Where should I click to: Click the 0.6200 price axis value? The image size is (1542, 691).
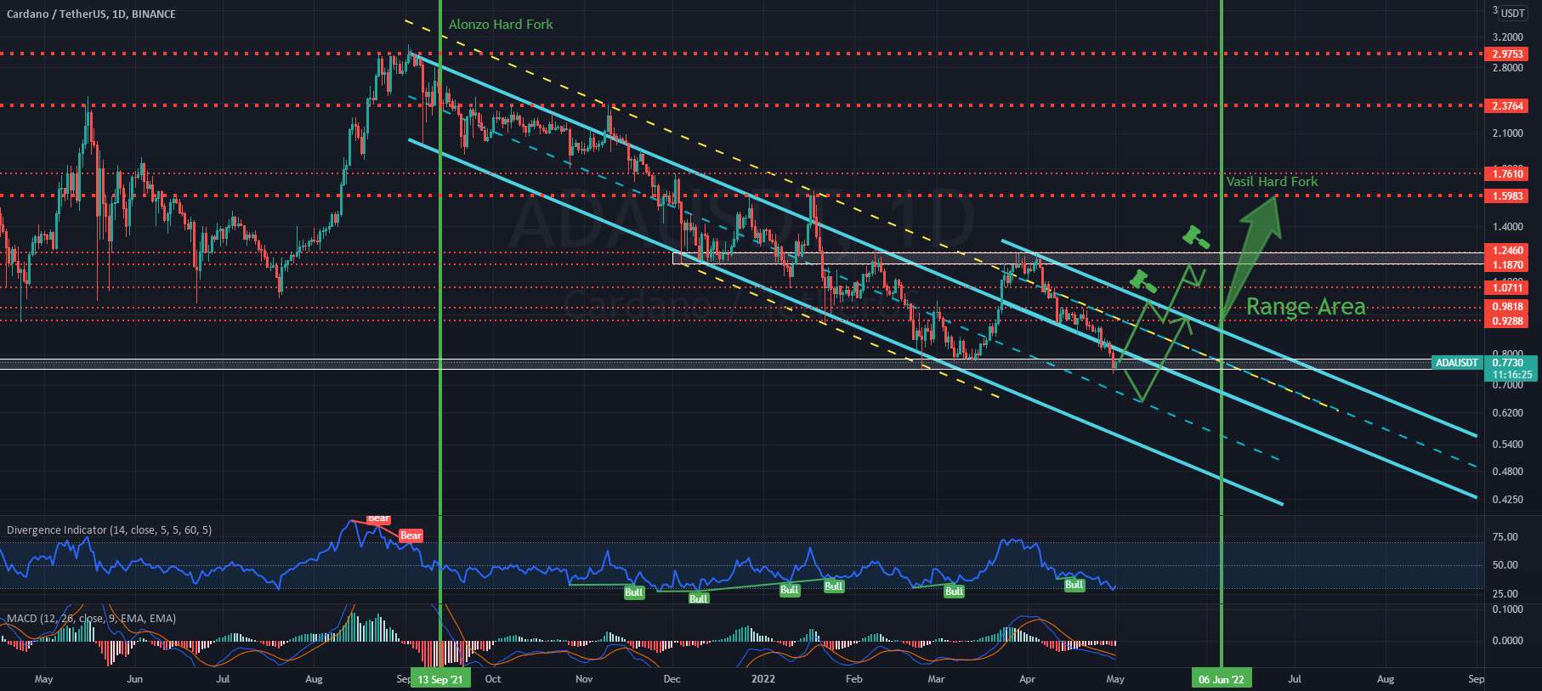click(x=1507, y=413)
